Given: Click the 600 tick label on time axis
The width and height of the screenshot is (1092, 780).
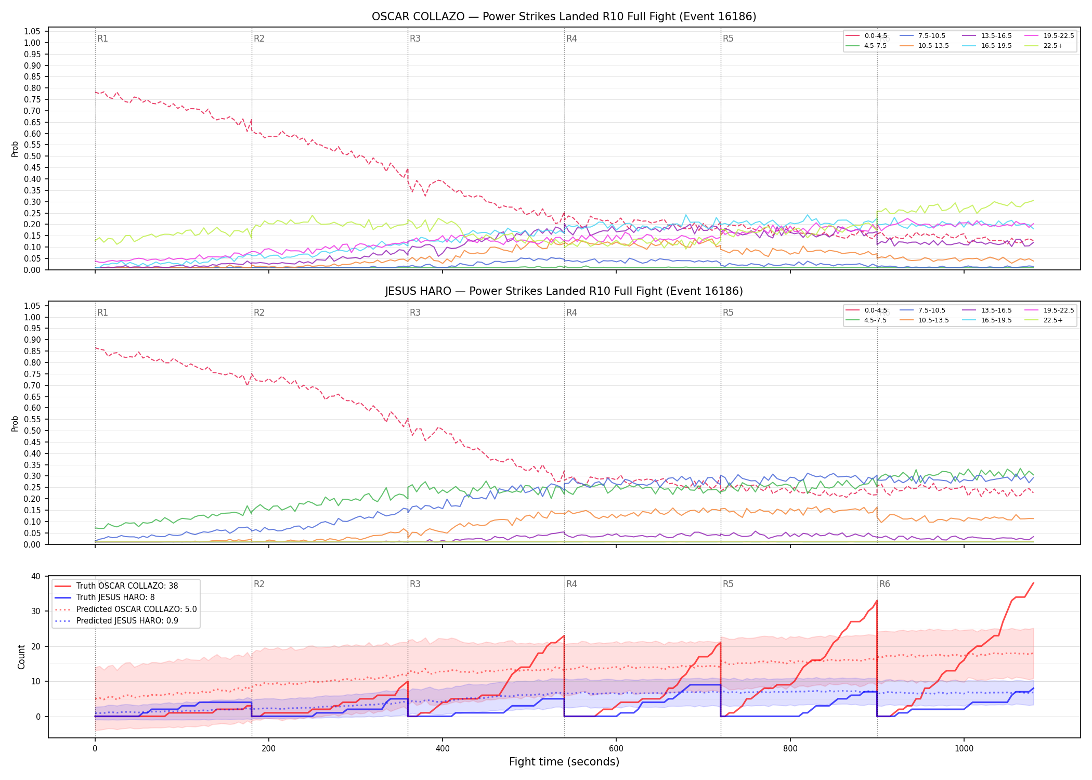Looking at the screenshot, I should (616, 749).
